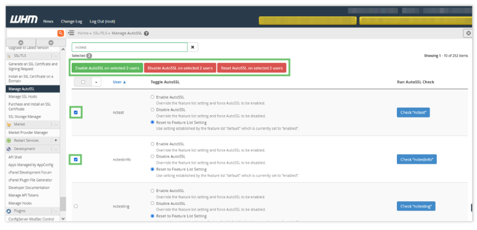
Task: Collapse all sidebar sections with up arrow
Action: 20,43
